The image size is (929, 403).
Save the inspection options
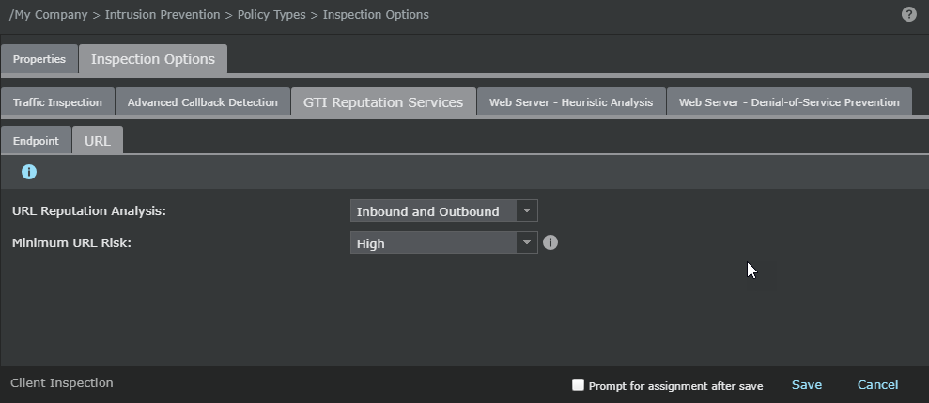(x=807, y=384)
